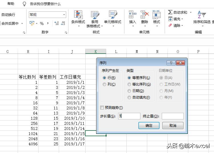Open the Cell Styles icon
The height and width of the screenshot is (153, 214).
click(x=113, y=15)
